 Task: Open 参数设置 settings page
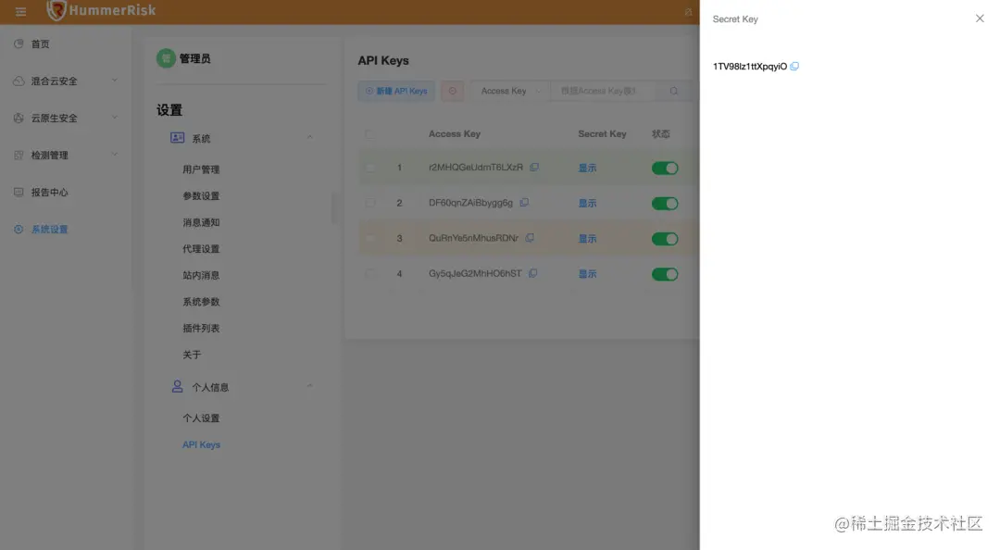click(201, 196)
